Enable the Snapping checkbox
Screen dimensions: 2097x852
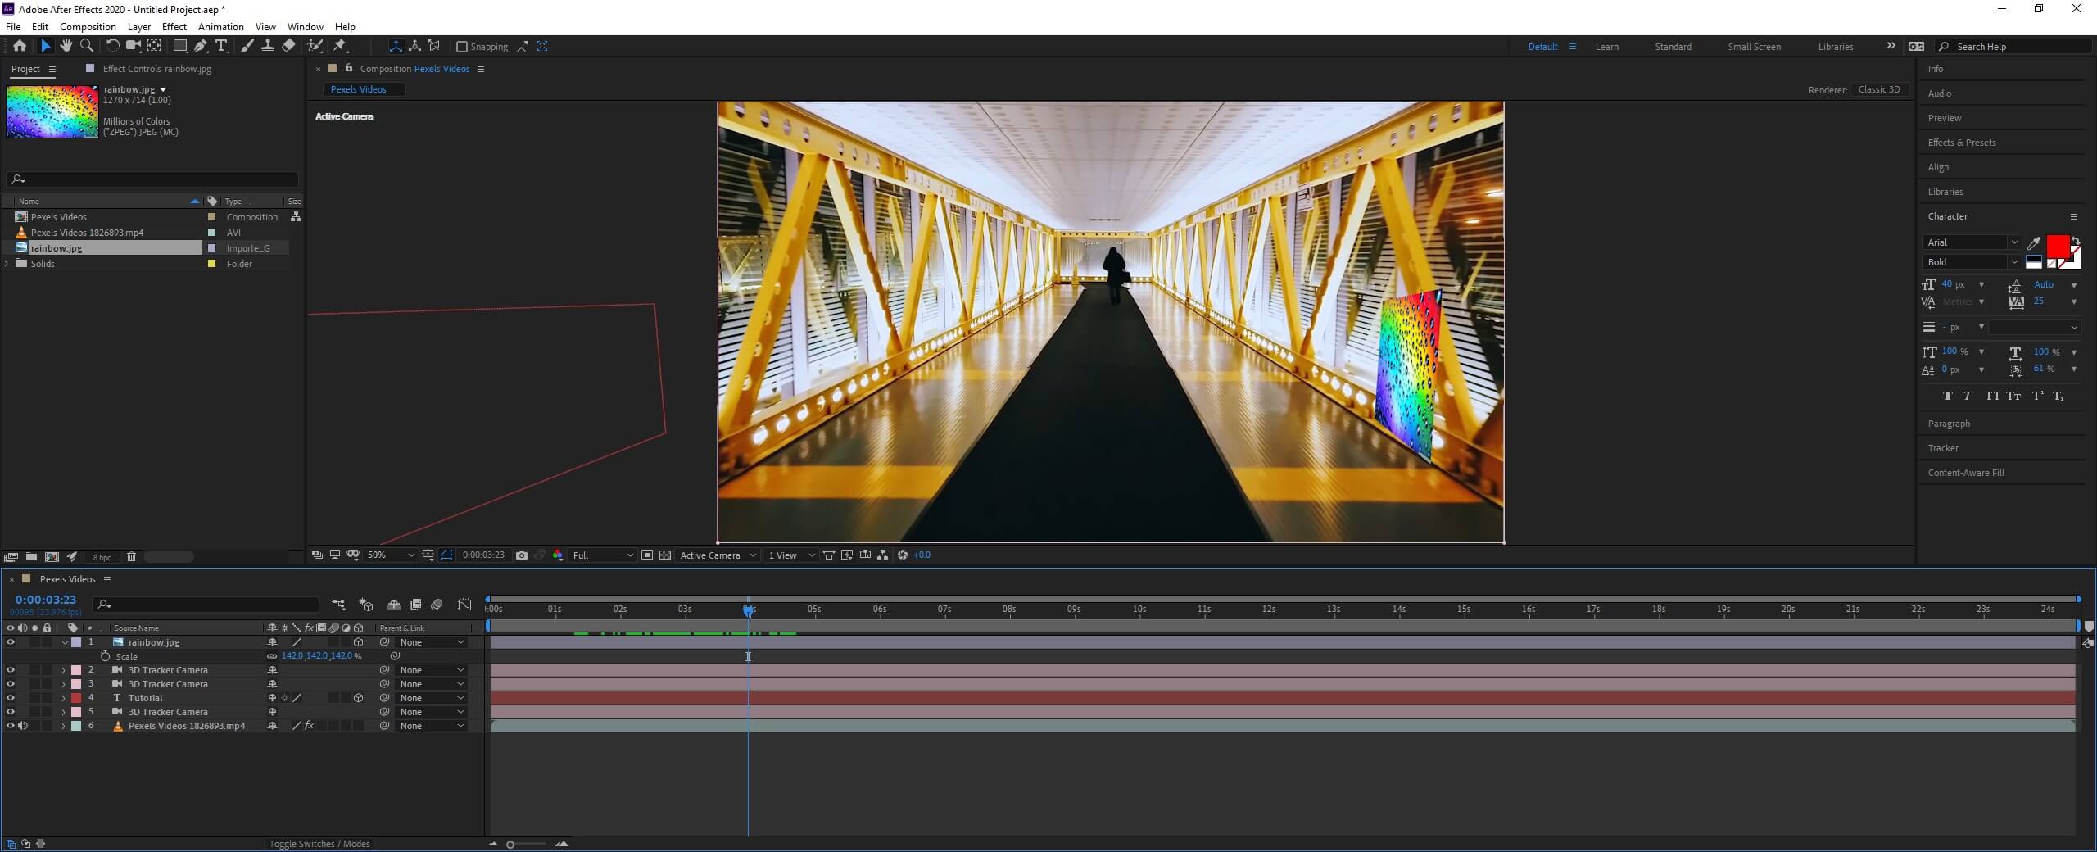click(462, 47)
